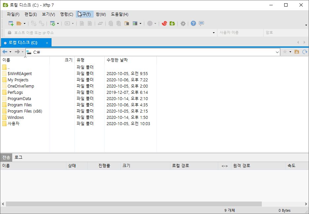Expand the Open Session dropdown arrow
This screenshot has height=214, width=309.
click(x=24, y=24)
